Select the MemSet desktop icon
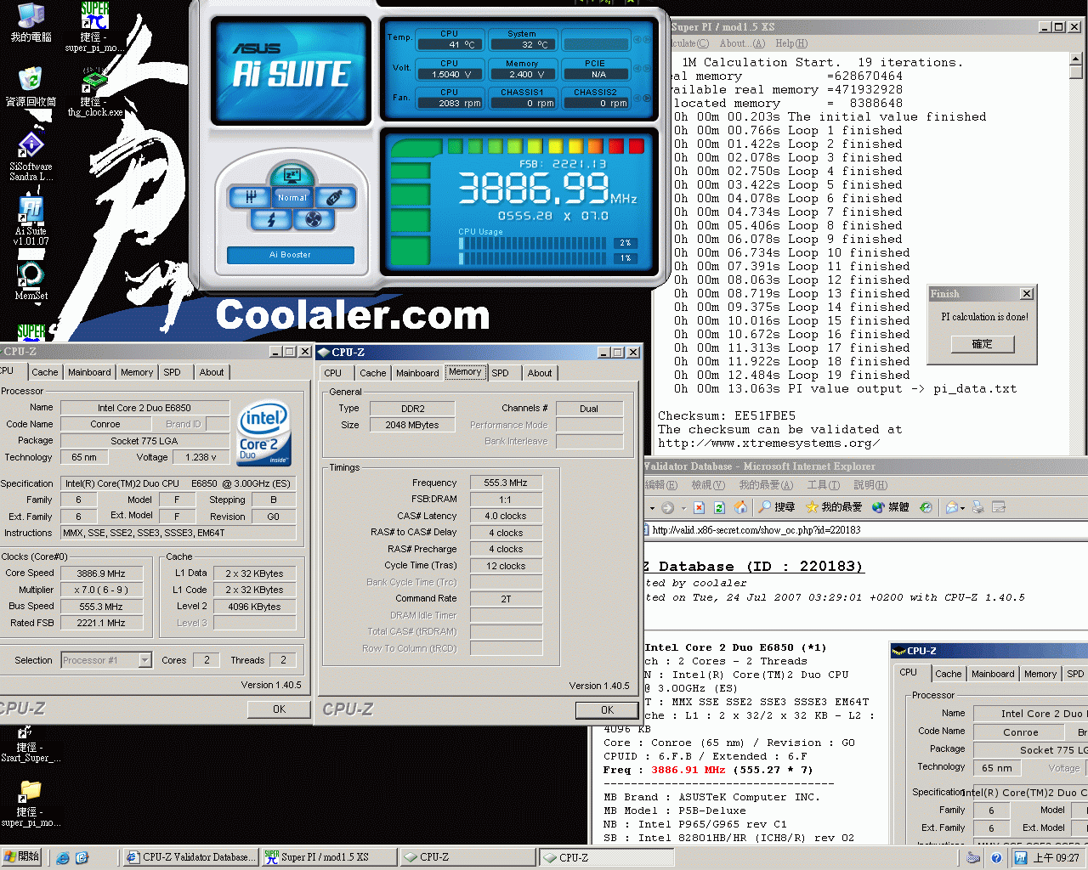The width and height of the screenshot is (1088, 870). 31,282
